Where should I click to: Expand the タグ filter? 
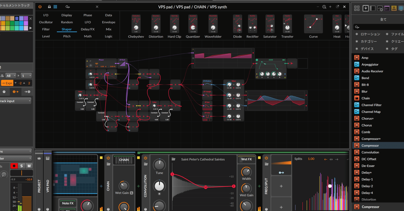pos(392,49)
